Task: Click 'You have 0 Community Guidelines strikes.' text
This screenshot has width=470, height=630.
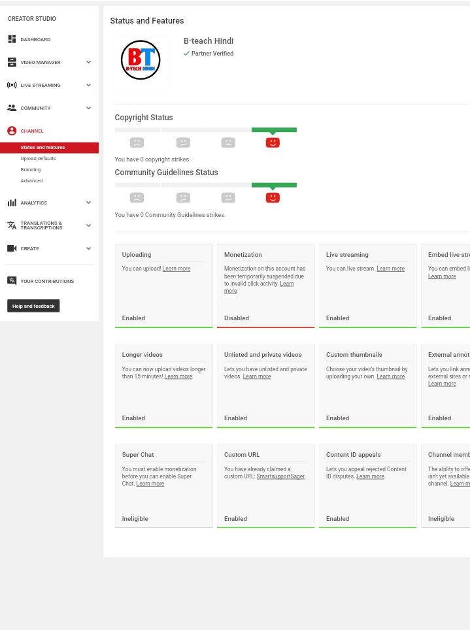Action: [x=170, y=215]
